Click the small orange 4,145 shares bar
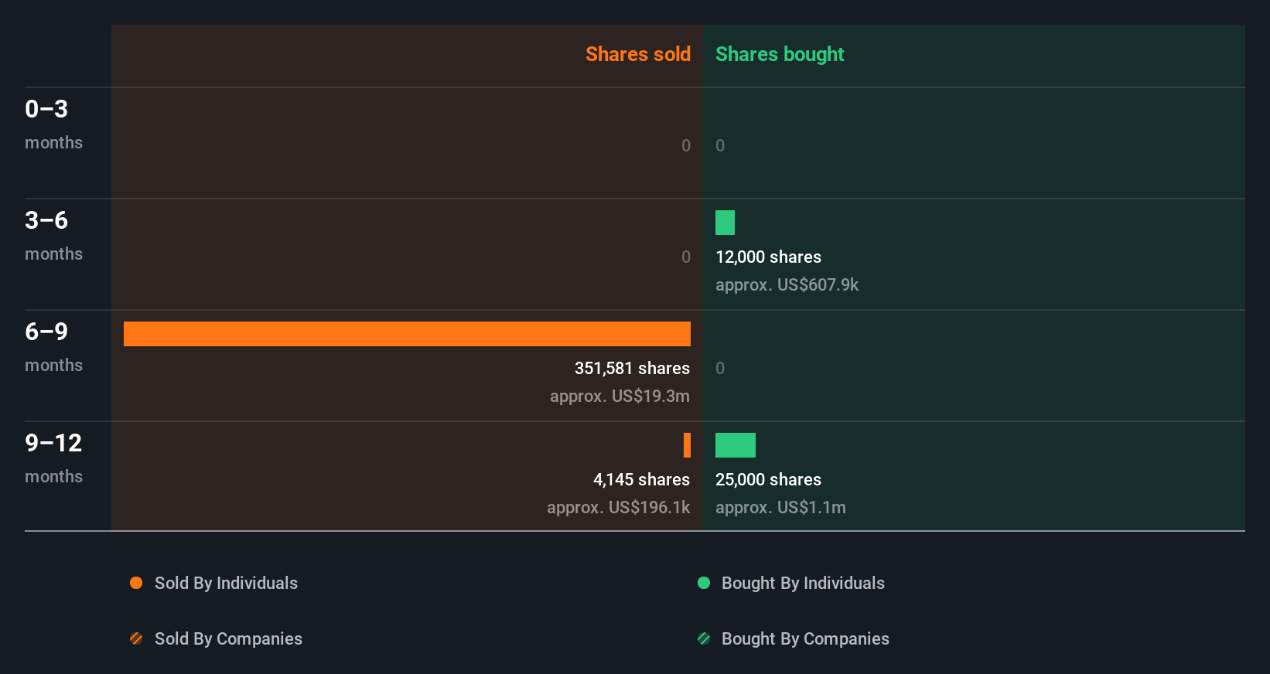1270x674 pixels. 687,445
